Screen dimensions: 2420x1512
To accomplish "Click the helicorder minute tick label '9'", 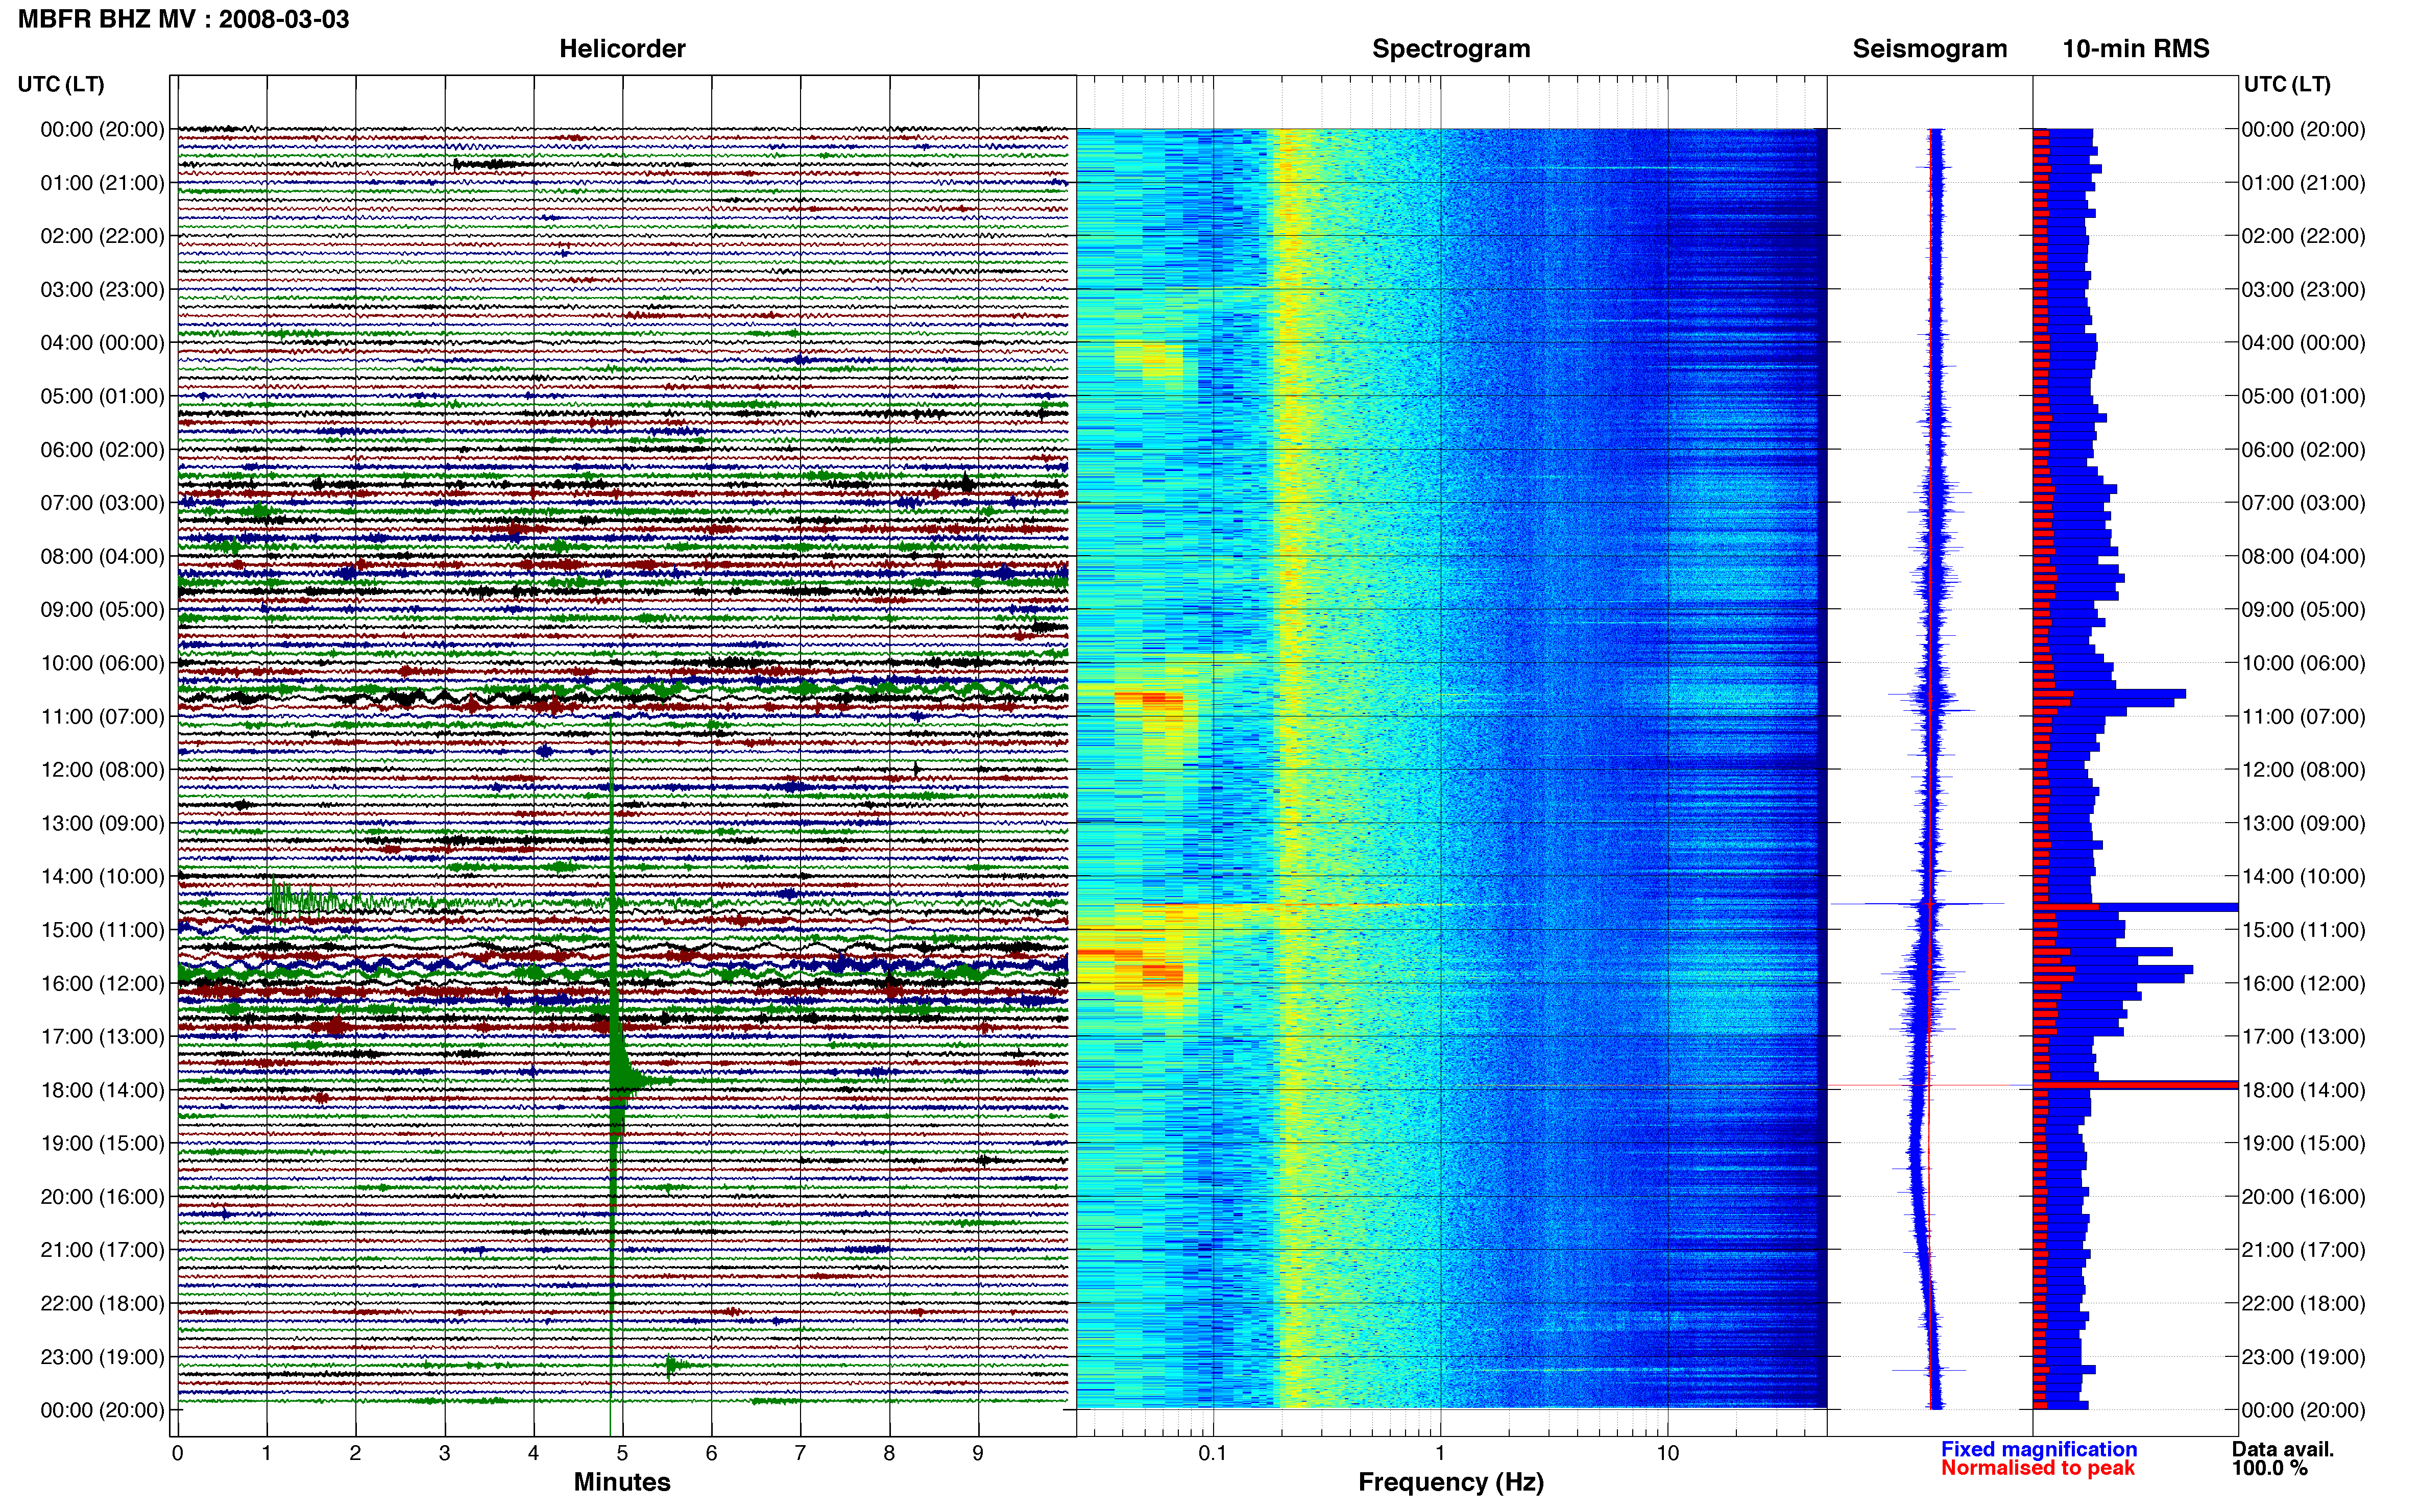I will tap(978, 1453).
